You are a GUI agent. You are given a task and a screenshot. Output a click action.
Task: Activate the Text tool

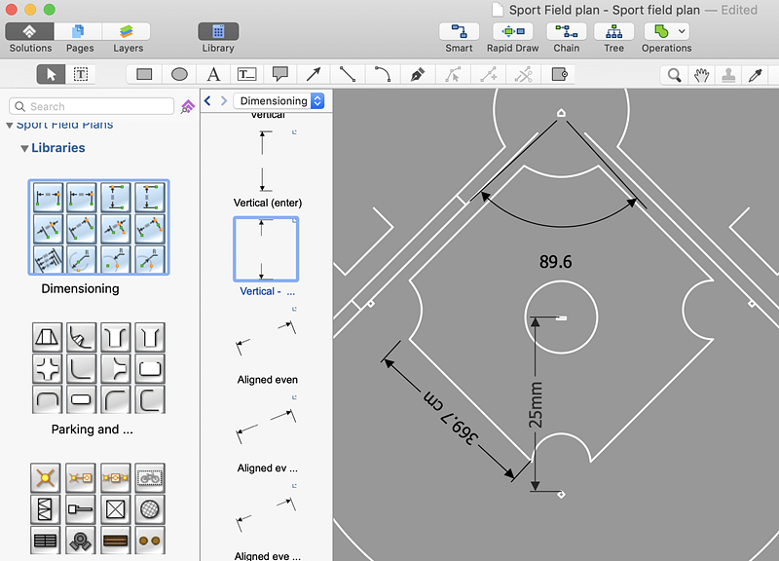pos(213,74)
